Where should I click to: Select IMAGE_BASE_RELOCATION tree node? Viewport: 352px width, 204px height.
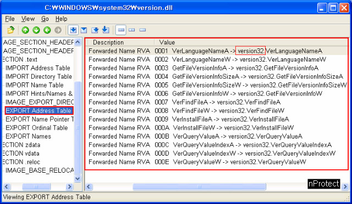click(40, 170)
